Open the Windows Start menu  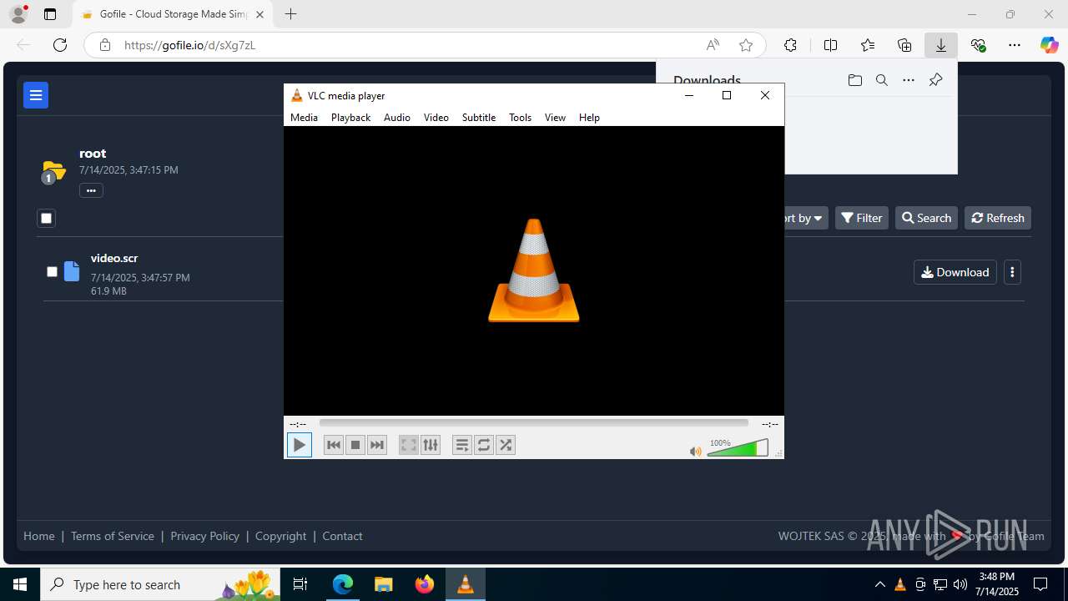[x=20, y=584]
